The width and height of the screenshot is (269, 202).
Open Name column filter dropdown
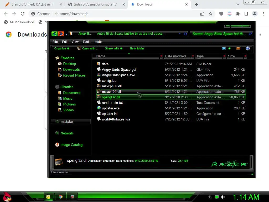pos(161,56)
